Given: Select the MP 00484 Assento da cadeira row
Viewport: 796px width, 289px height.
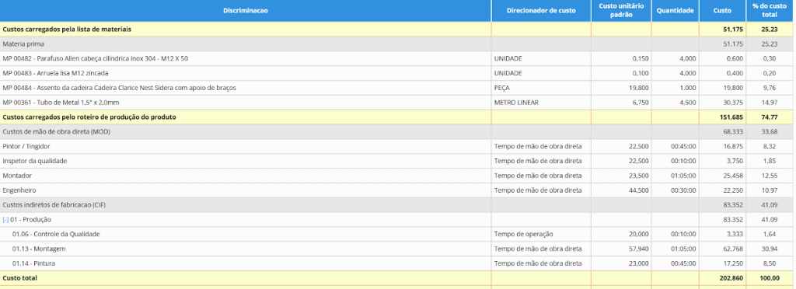Looking at the screenshot, I should point(396,88).
